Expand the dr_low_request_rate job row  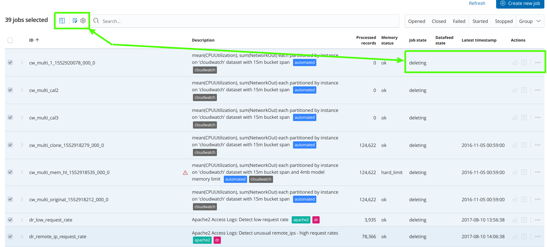pos(22,220)
